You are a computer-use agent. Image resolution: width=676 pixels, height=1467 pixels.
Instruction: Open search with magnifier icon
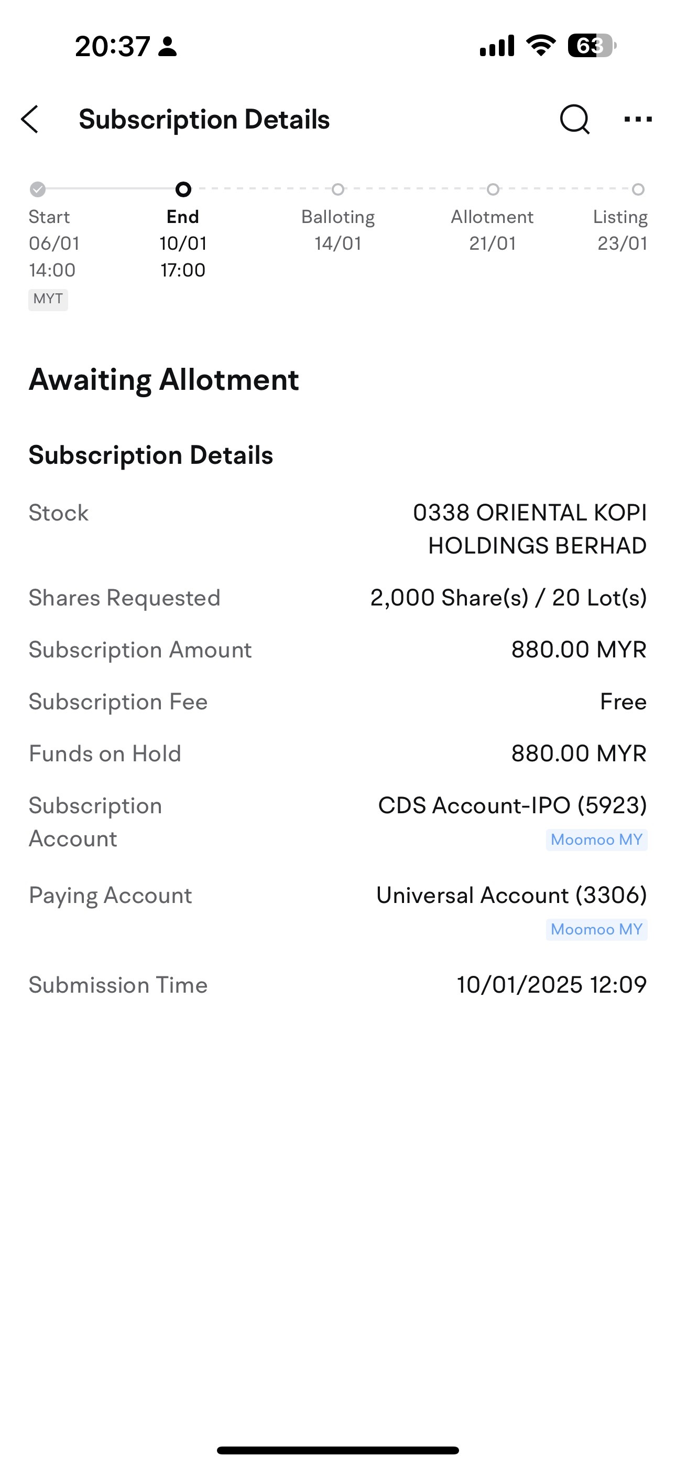click(x=575, y=119)
